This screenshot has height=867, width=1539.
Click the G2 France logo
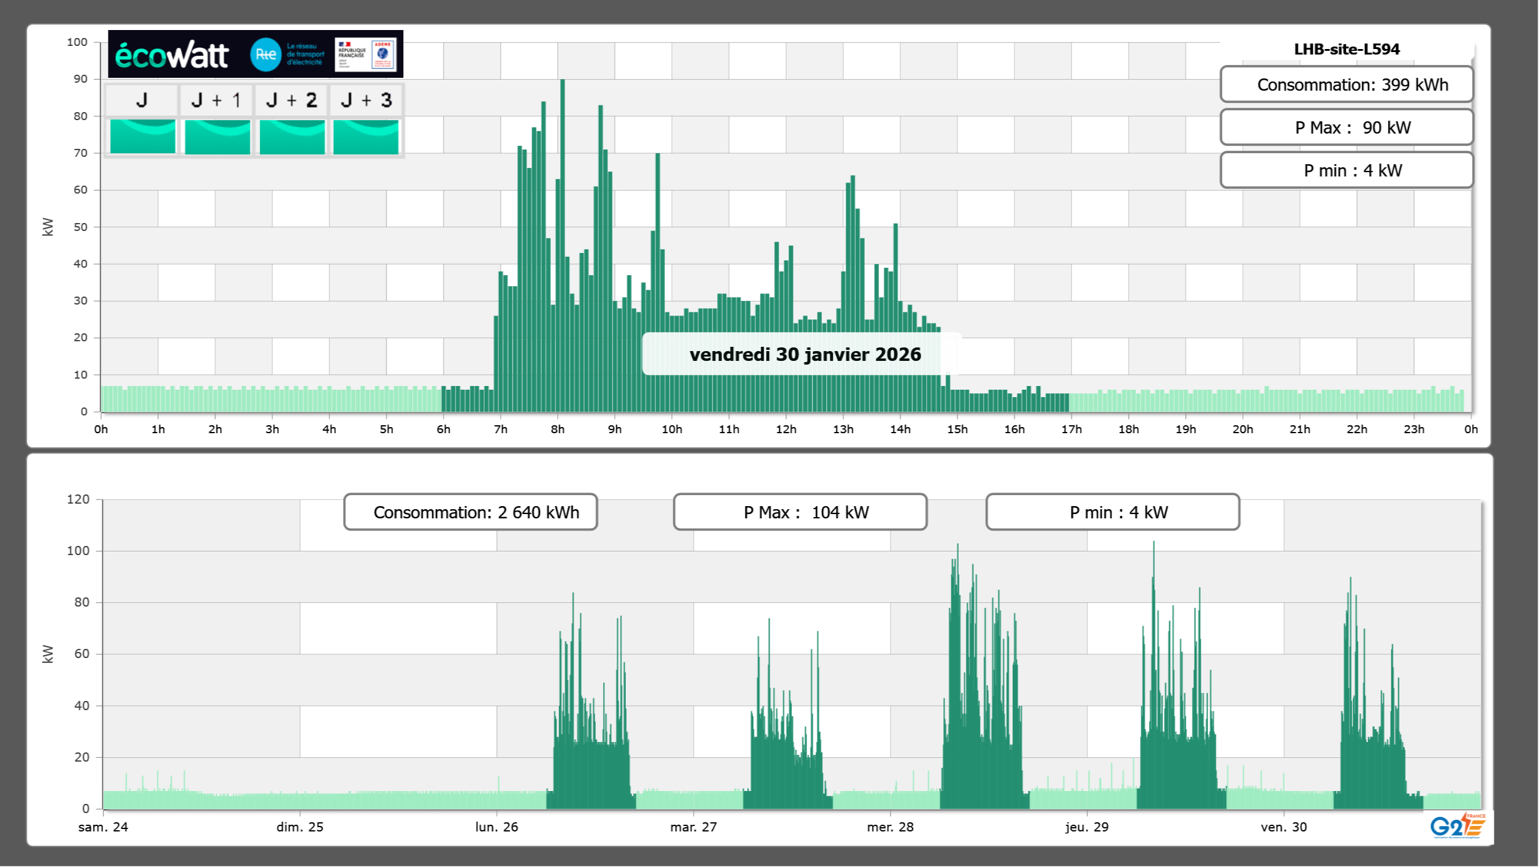click(x=1457, y=825)
